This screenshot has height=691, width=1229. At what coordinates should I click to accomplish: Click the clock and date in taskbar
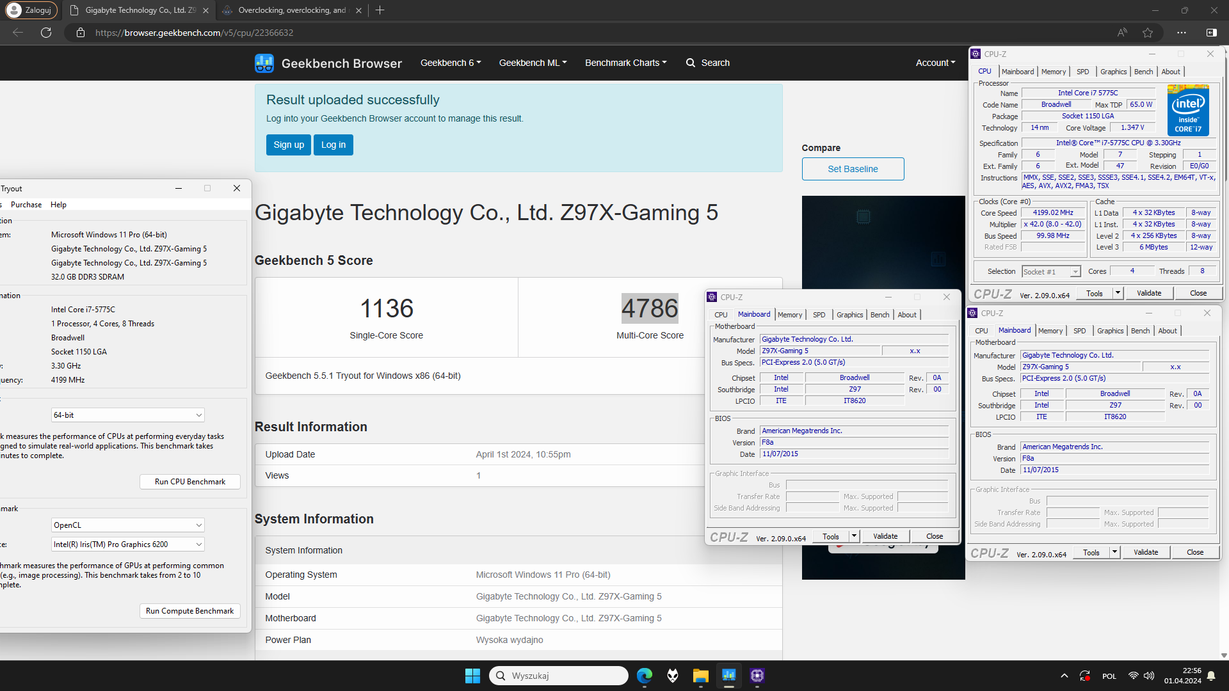1182,676
